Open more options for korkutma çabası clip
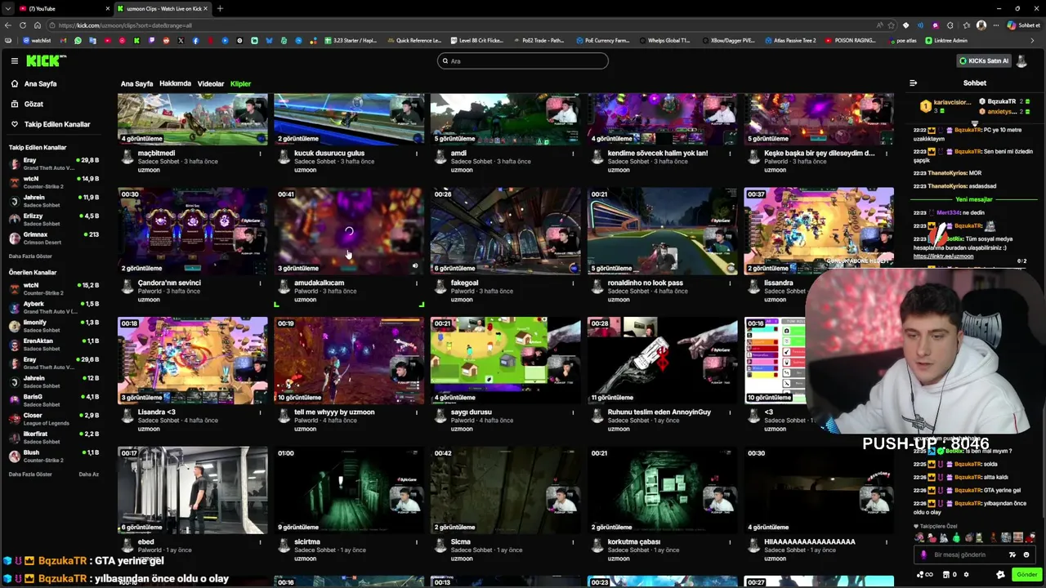 coord(730,541)
